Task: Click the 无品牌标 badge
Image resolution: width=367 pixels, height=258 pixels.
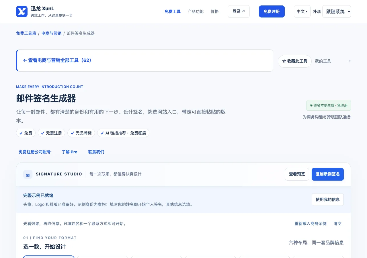Action: (x=81, y=133)
